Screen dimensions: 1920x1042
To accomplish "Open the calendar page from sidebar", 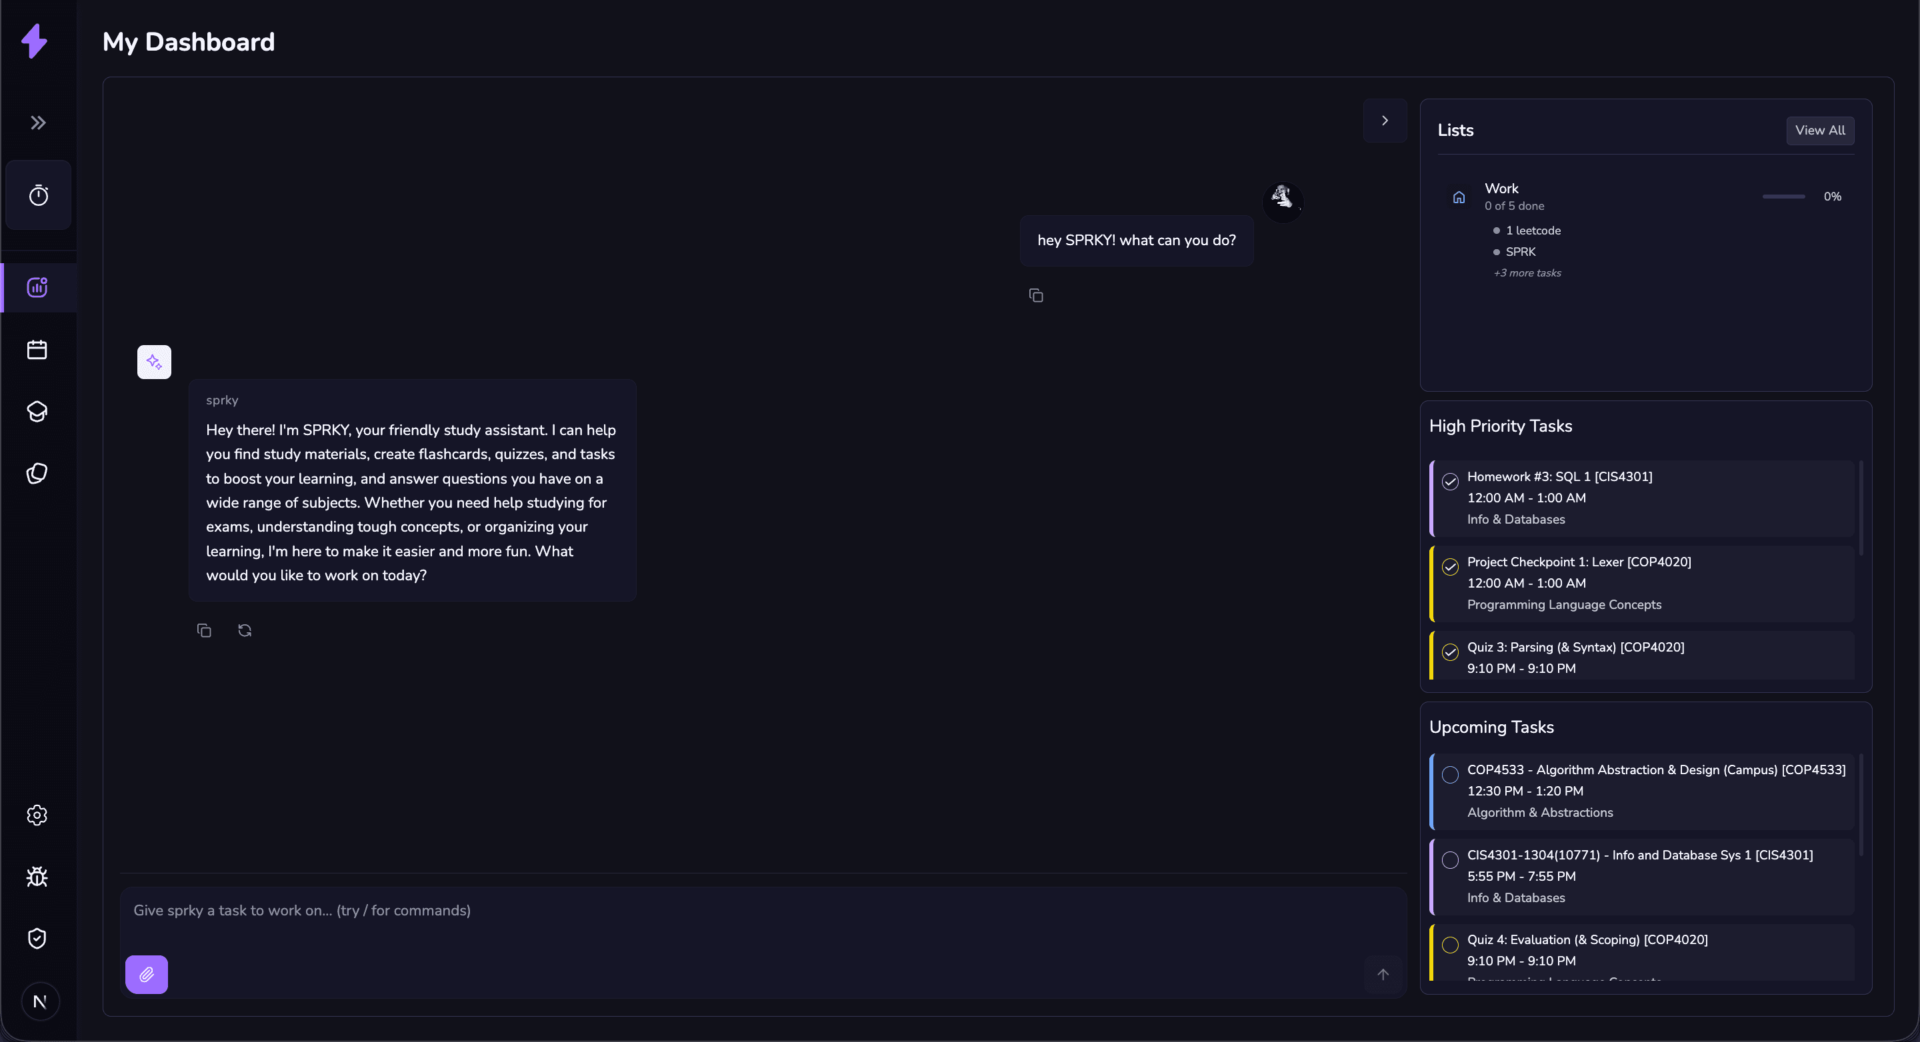I will click(x=37, y=349).
